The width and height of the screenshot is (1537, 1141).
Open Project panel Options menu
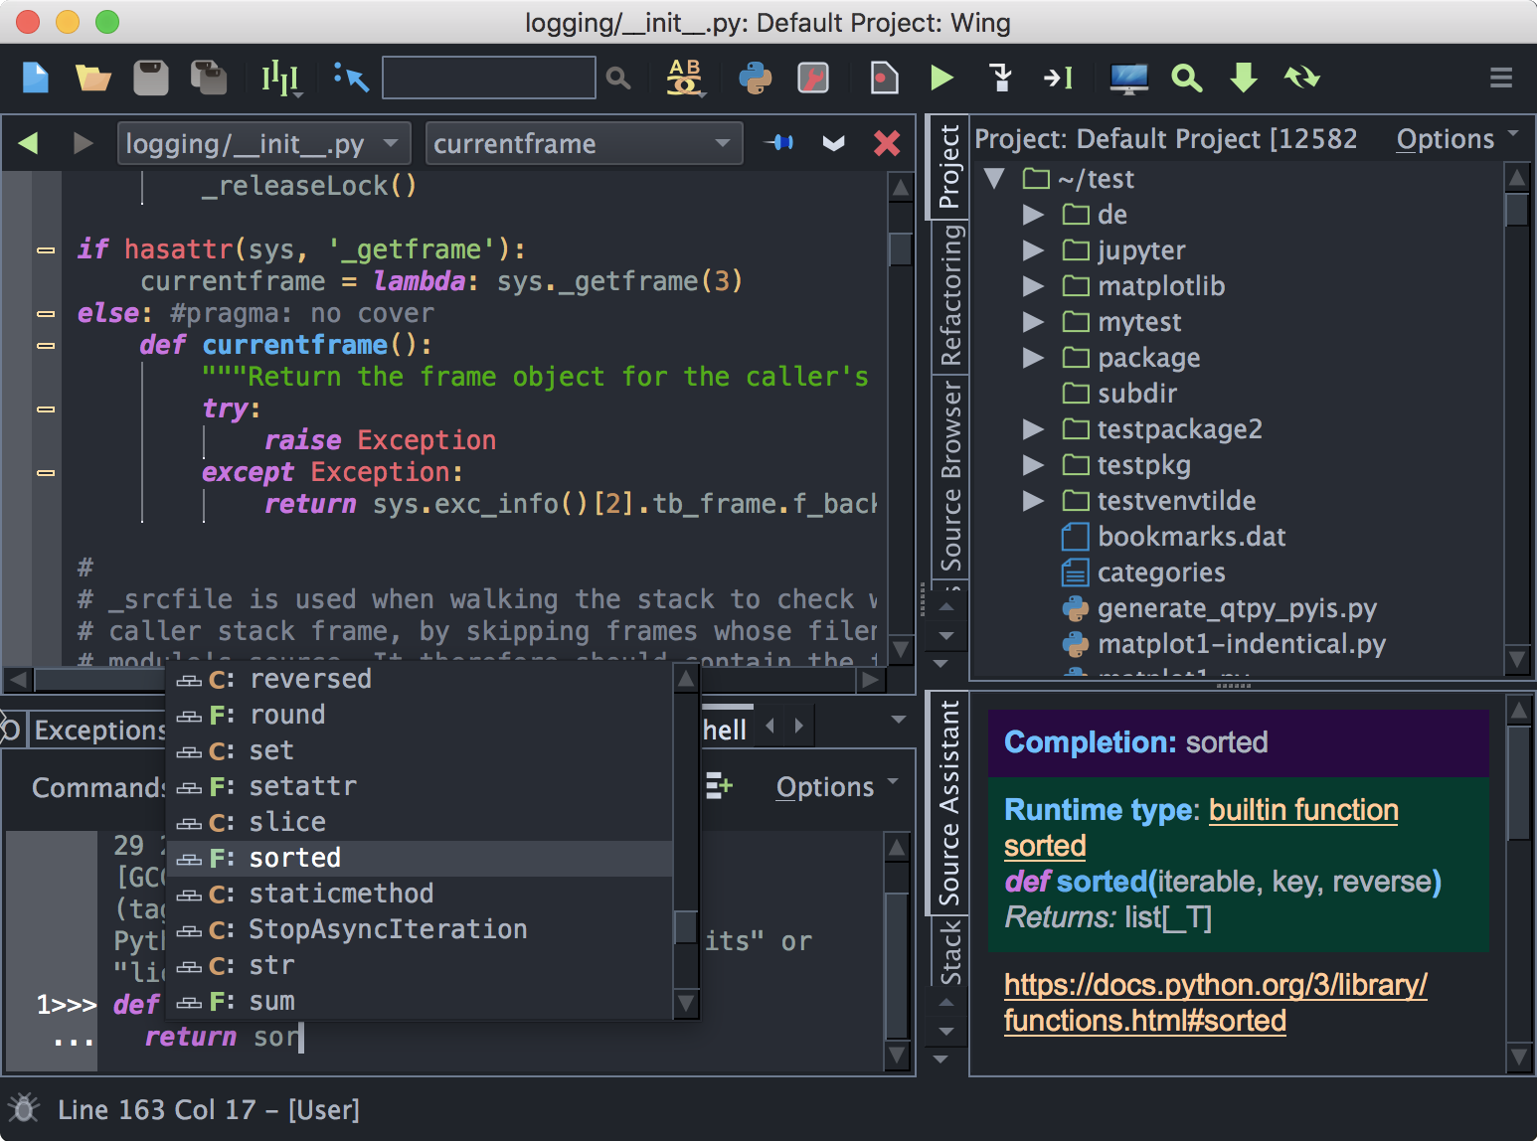[1456, 139]
